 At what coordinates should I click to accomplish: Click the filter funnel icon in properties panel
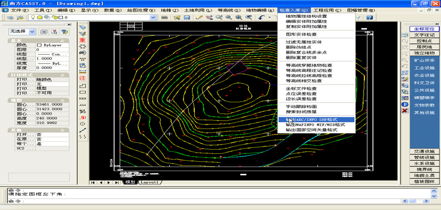tap(65, 31)
